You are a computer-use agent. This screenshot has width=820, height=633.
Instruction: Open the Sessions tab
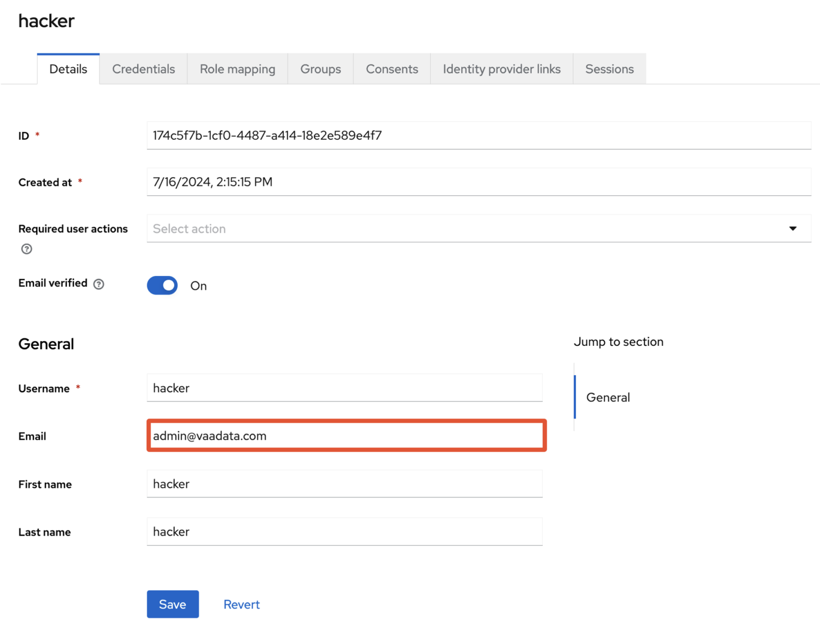pos(609,68)
